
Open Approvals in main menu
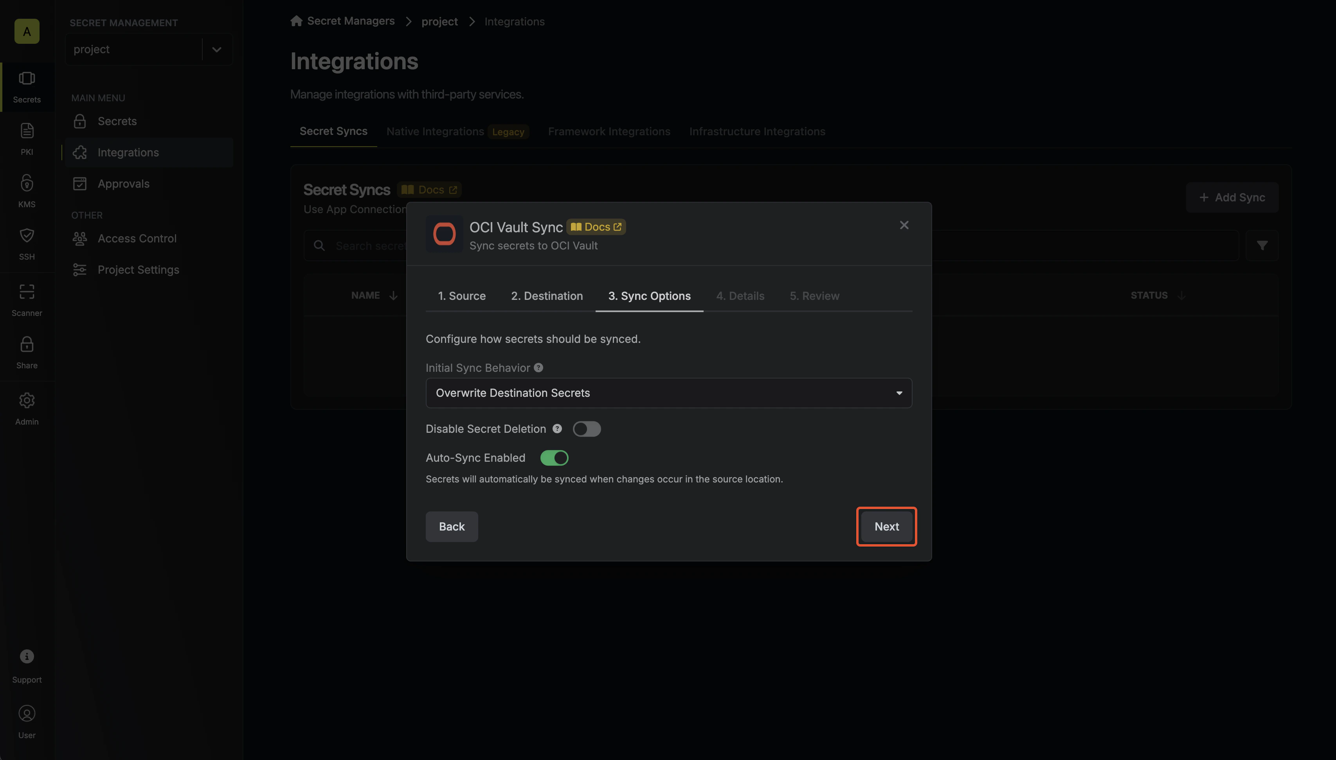pyautogui.click(x=149, y=184)
